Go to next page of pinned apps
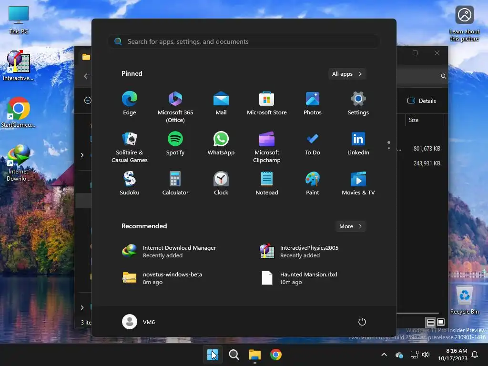Screen dimensions: 488x366 tap(389, 148)
